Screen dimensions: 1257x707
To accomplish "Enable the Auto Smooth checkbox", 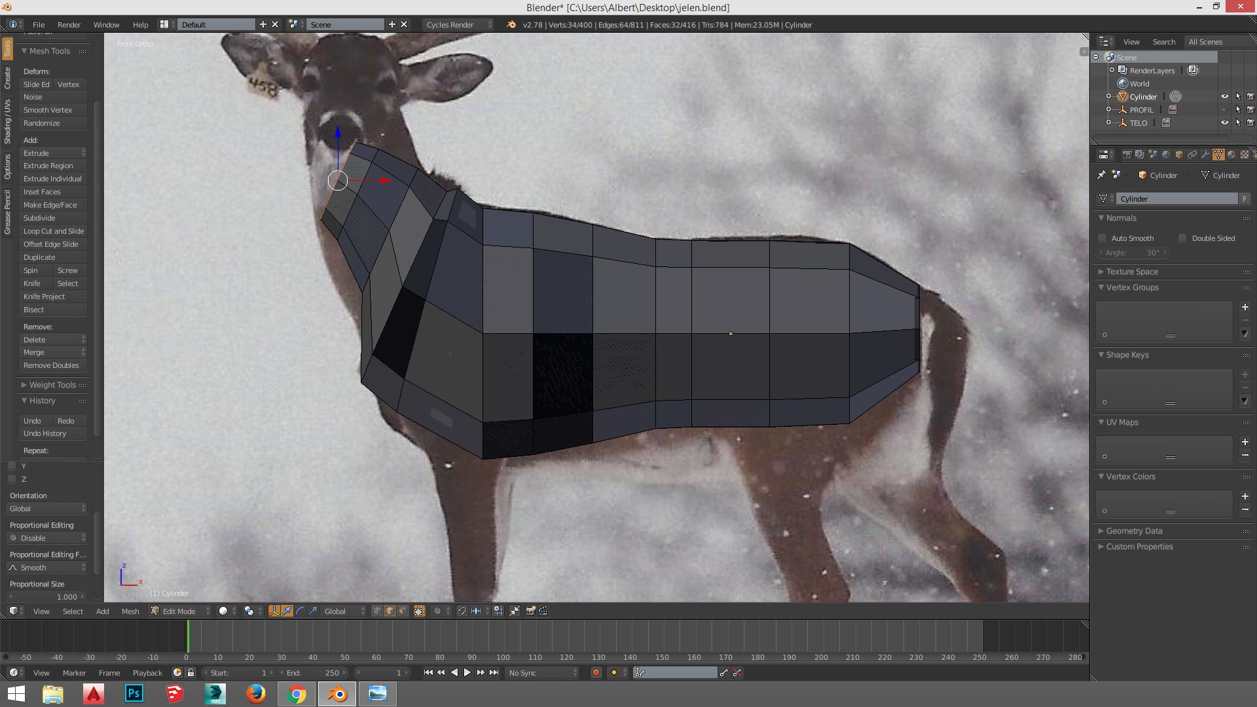I will point(1102,238).
